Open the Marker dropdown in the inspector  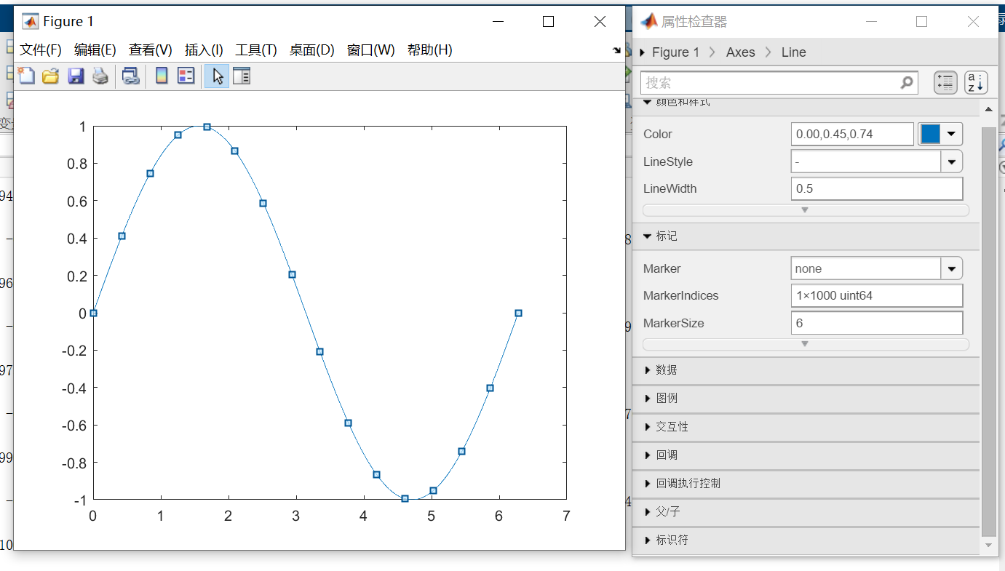(951, 268)
